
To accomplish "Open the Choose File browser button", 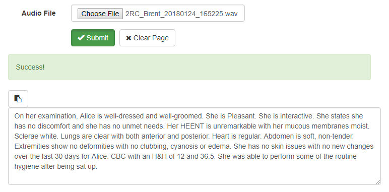I will [x=100, y=14].
